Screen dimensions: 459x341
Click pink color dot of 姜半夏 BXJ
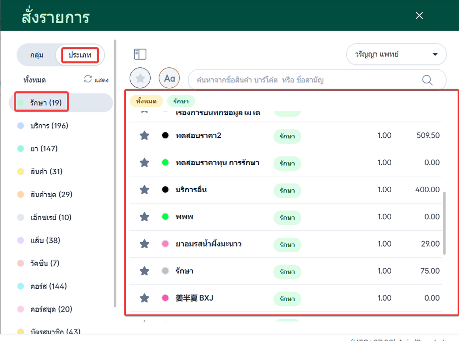pyautogui.click(x=165, y=298)
